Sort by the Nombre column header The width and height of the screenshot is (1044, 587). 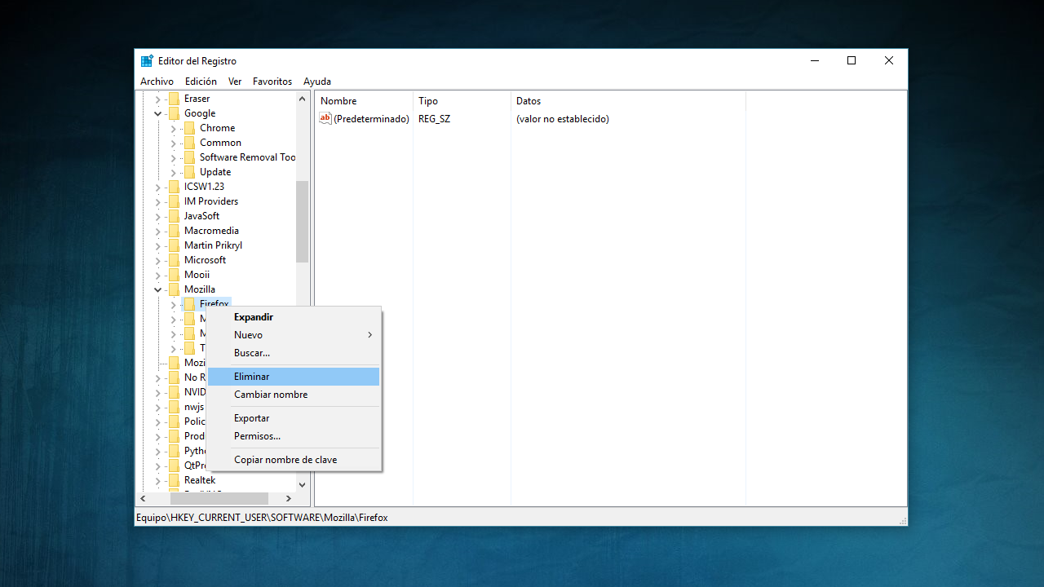pyautogui.click(x=339, y=101)
